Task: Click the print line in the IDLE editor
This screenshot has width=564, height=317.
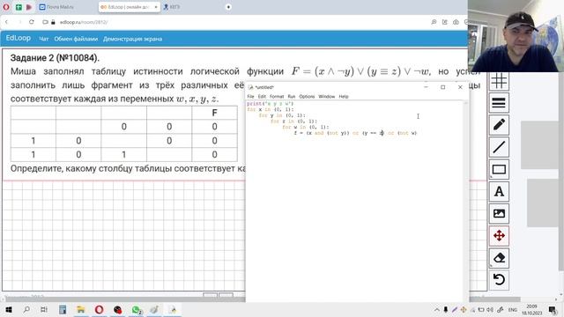Action: click(271, 104)
